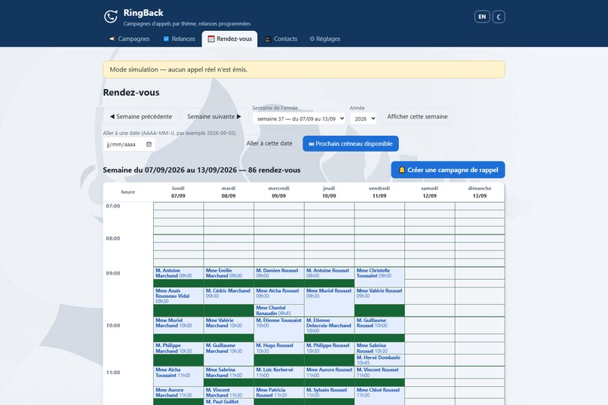608x405 pixels.
Task: Toggle dark mode with the moon icon
Action: 499,17
